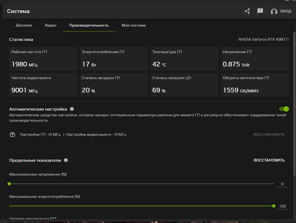
Task: Click the Степень загрузки ЦП 69 % card
Action: pyautogui.click(x=184, y=85)
